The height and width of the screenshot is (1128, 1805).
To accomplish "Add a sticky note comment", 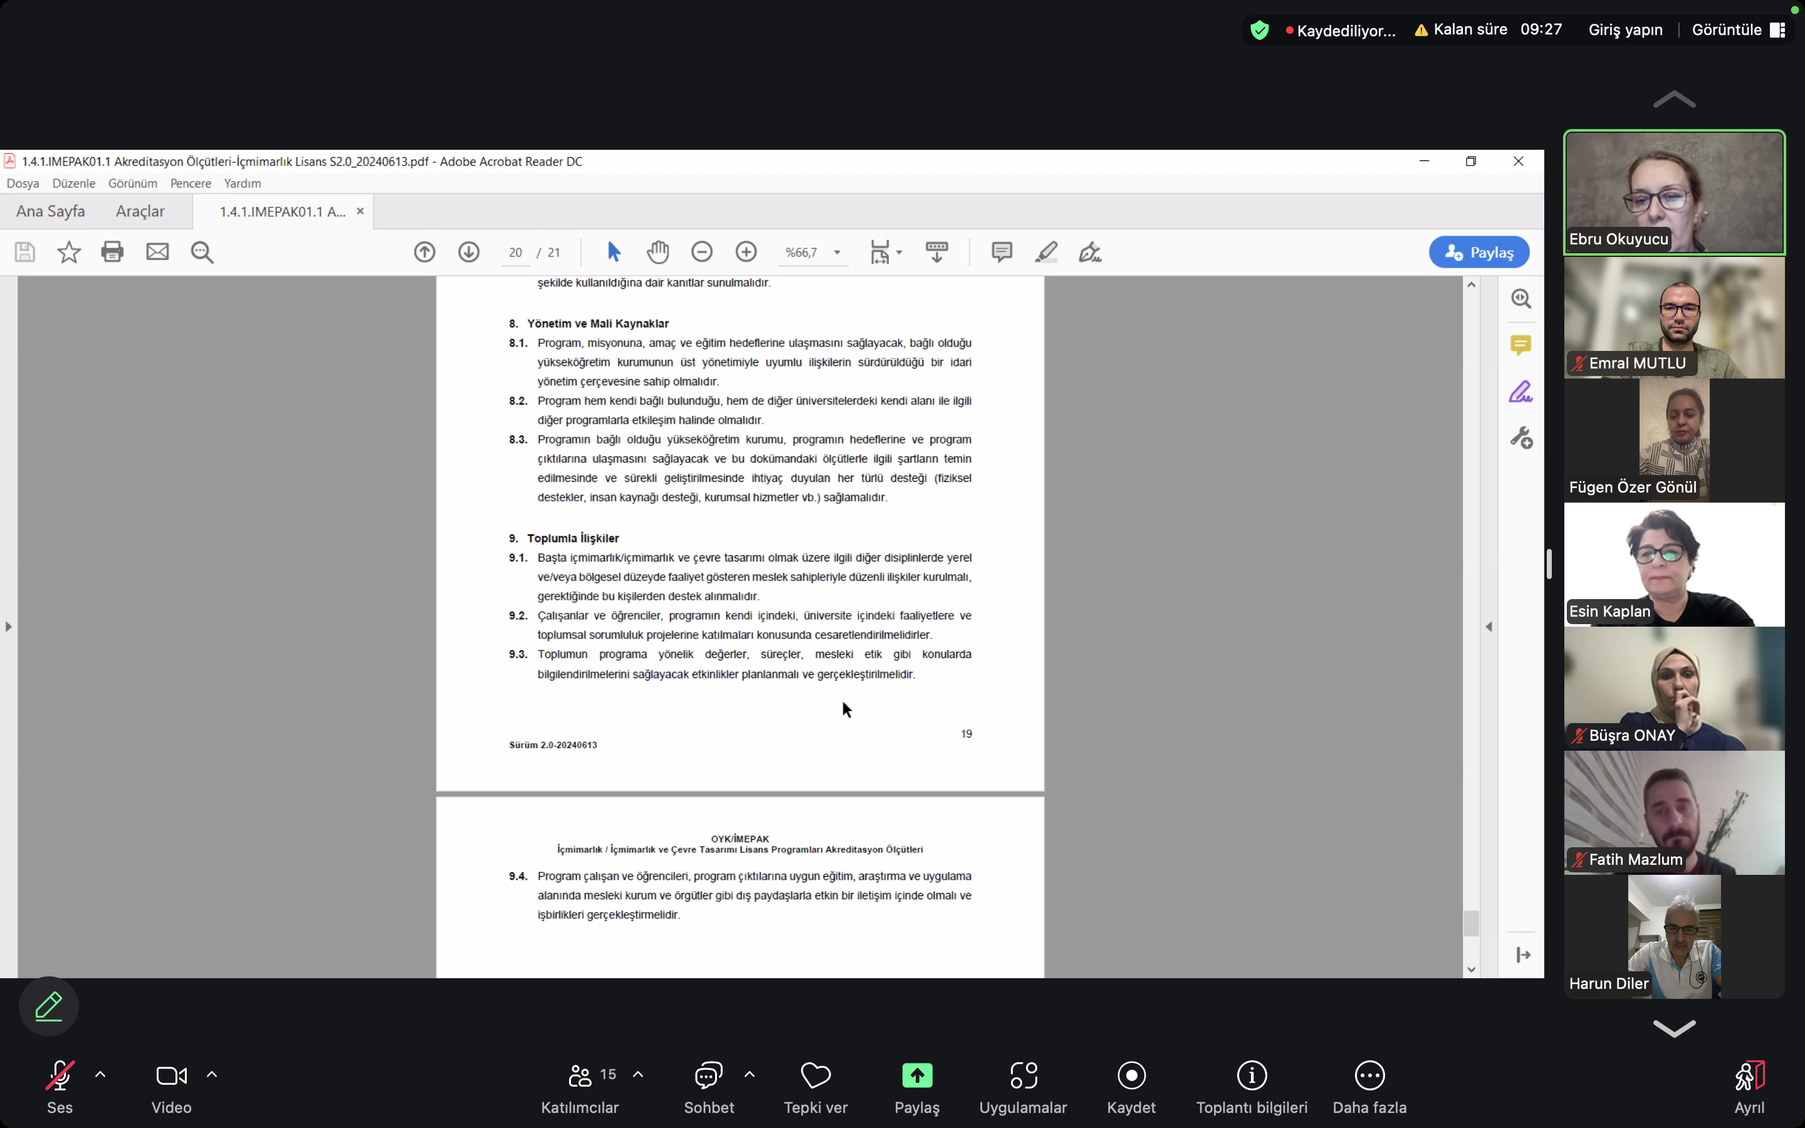I will 1001,252.
